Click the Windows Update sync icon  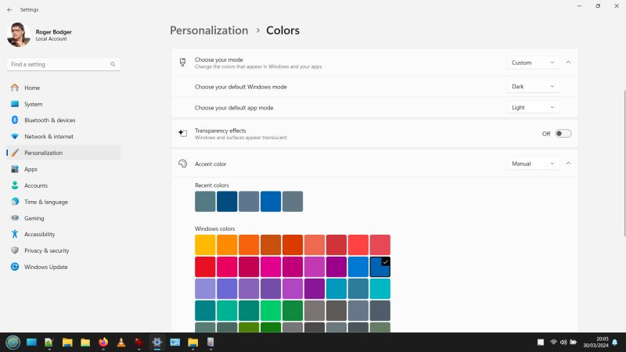tap(15, 267)
